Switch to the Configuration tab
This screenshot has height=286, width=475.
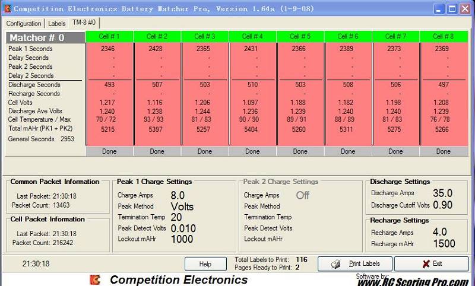[x=24, y=23]
